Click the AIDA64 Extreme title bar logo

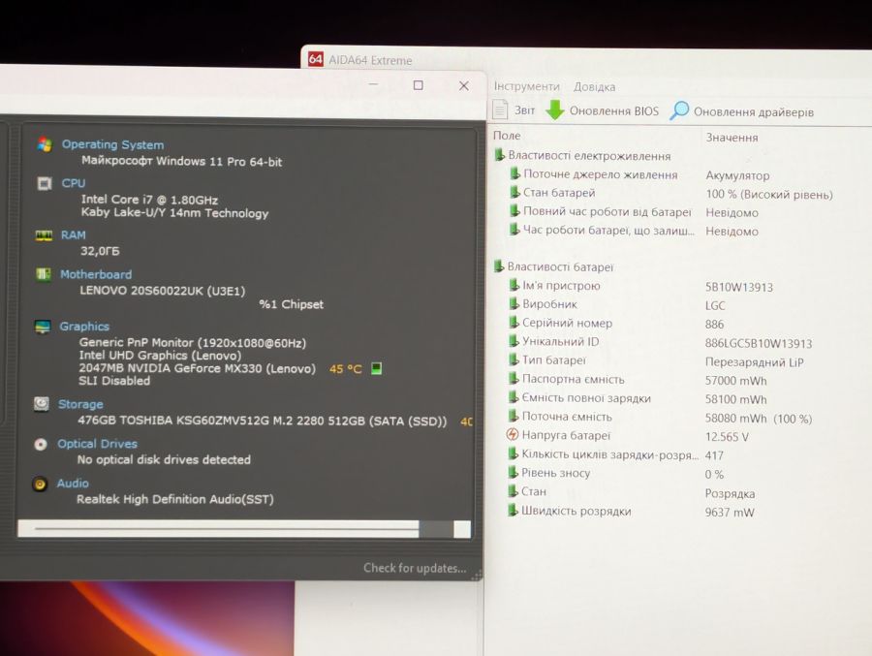315,59
